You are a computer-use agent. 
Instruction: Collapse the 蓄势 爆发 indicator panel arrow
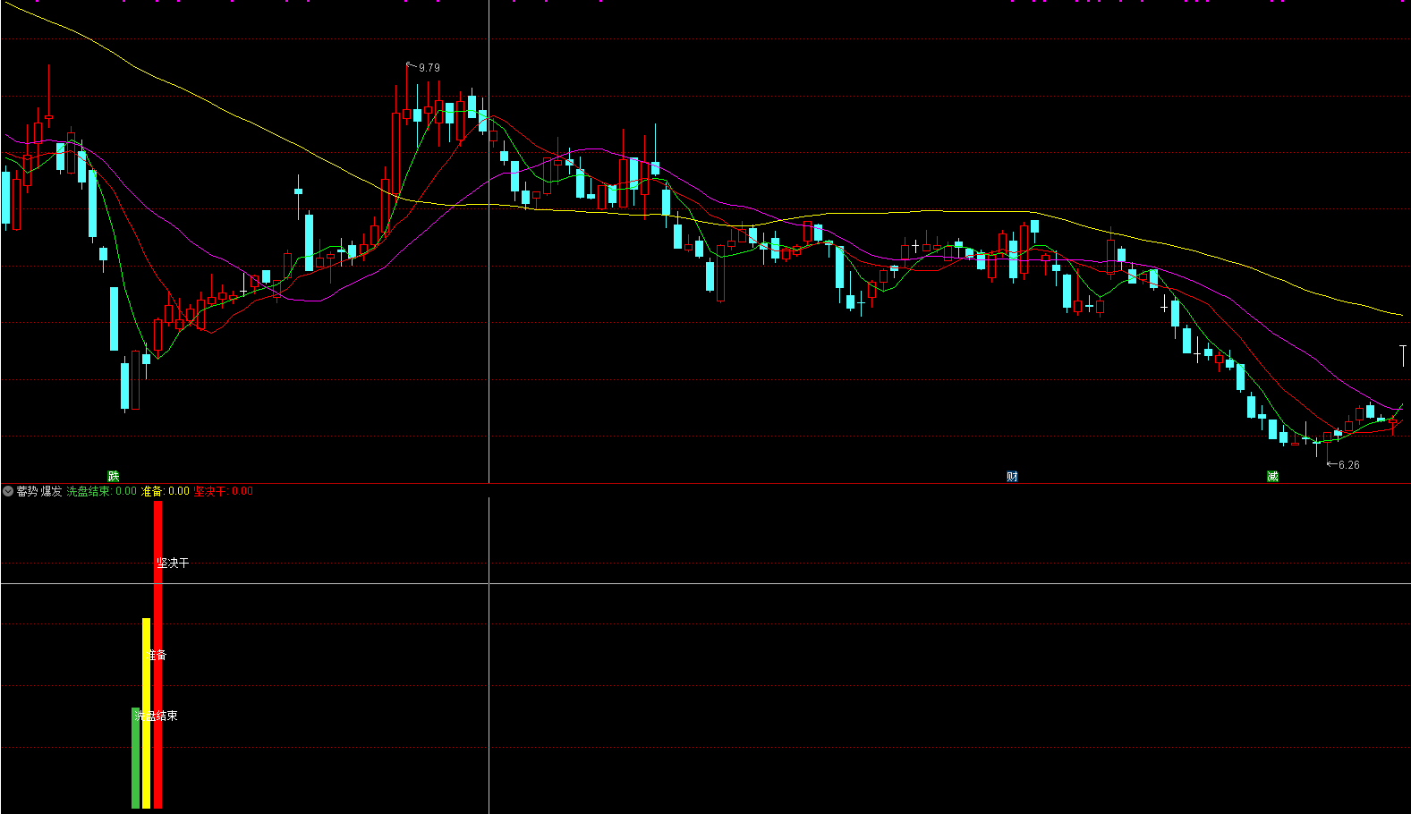[8, 491]
